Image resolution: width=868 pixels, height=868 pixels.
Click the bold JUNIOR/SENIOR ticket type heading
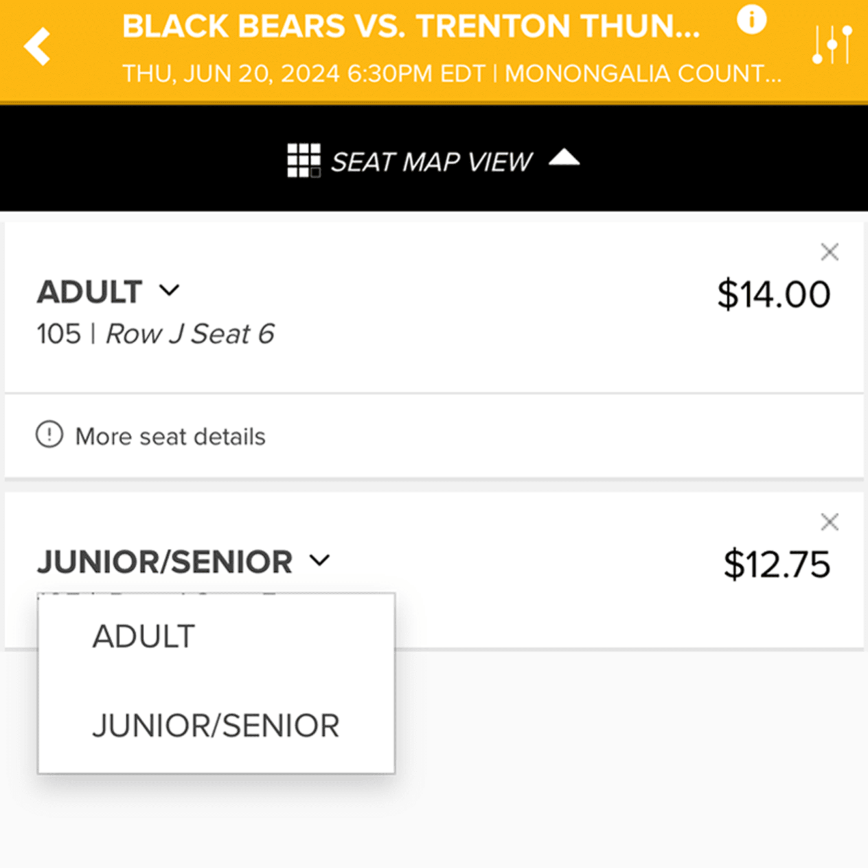[x=165, y=562]
